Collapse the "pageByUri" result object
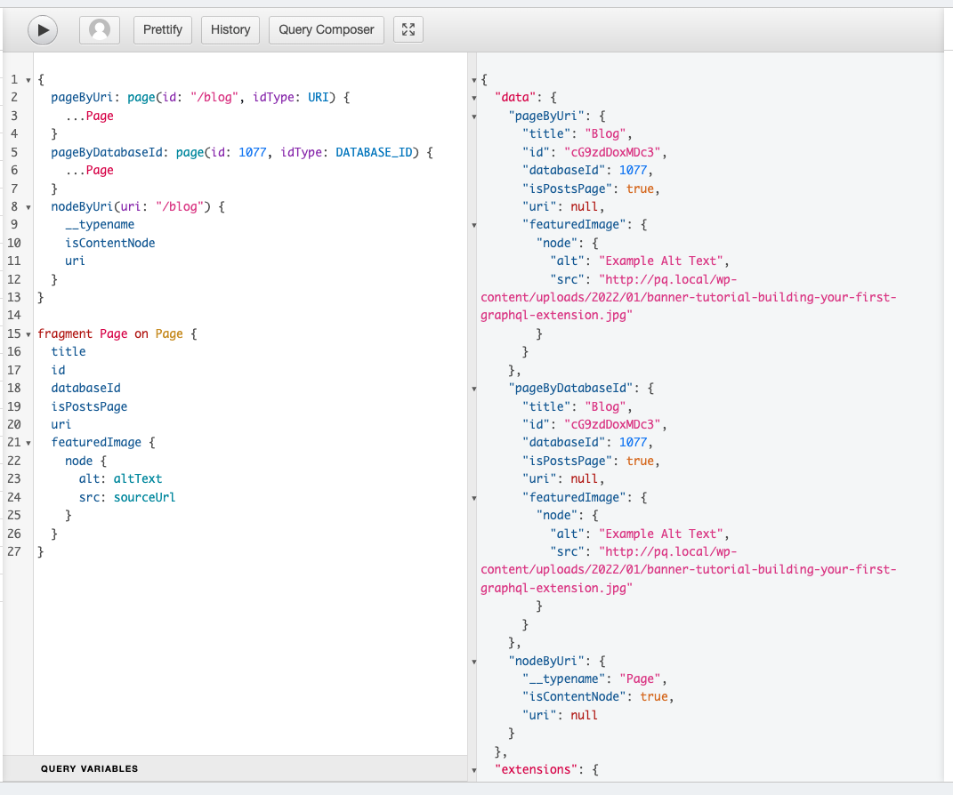Screen dimensions: 953x795 tap(474, 116)
